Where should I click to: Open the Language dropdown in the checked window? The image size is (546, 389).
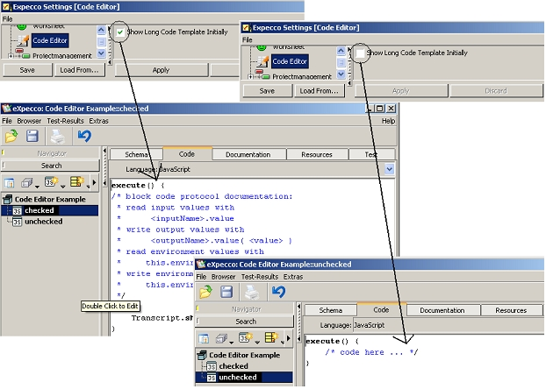390,168
